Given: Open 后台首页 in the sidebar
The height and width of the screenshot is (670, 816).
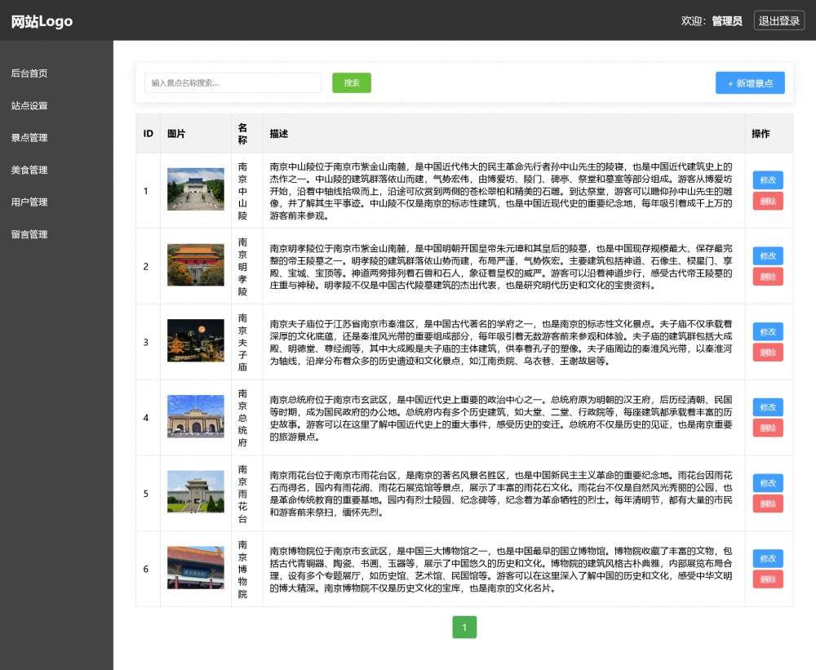Looking at the screenshot, I should [29, 73].
